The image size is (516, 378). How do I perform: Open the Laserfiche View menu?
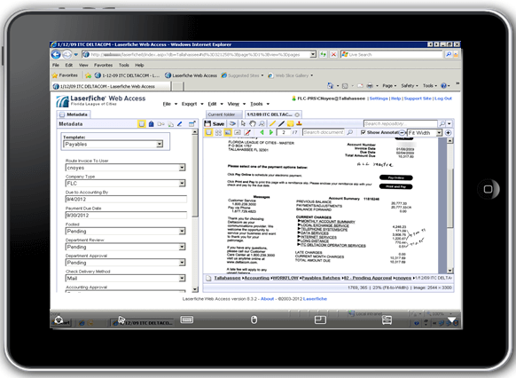237,104
